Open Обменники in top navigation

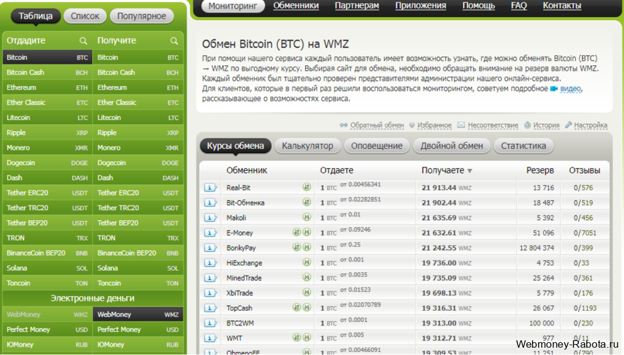pos(296,5)
